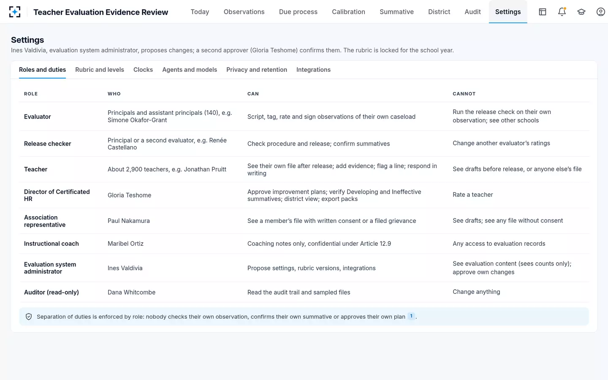Select the Instructional coach role
The image size is (608, 380).
52,244
